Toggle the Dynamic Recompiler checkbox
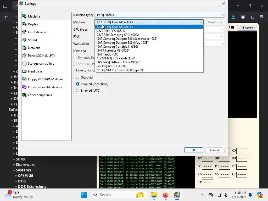The height and width of the screenshot is (201, 268). (x=75, y=58)
